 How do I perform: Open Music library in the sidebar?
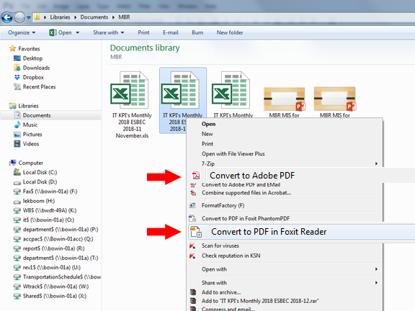tap(26, 125)
